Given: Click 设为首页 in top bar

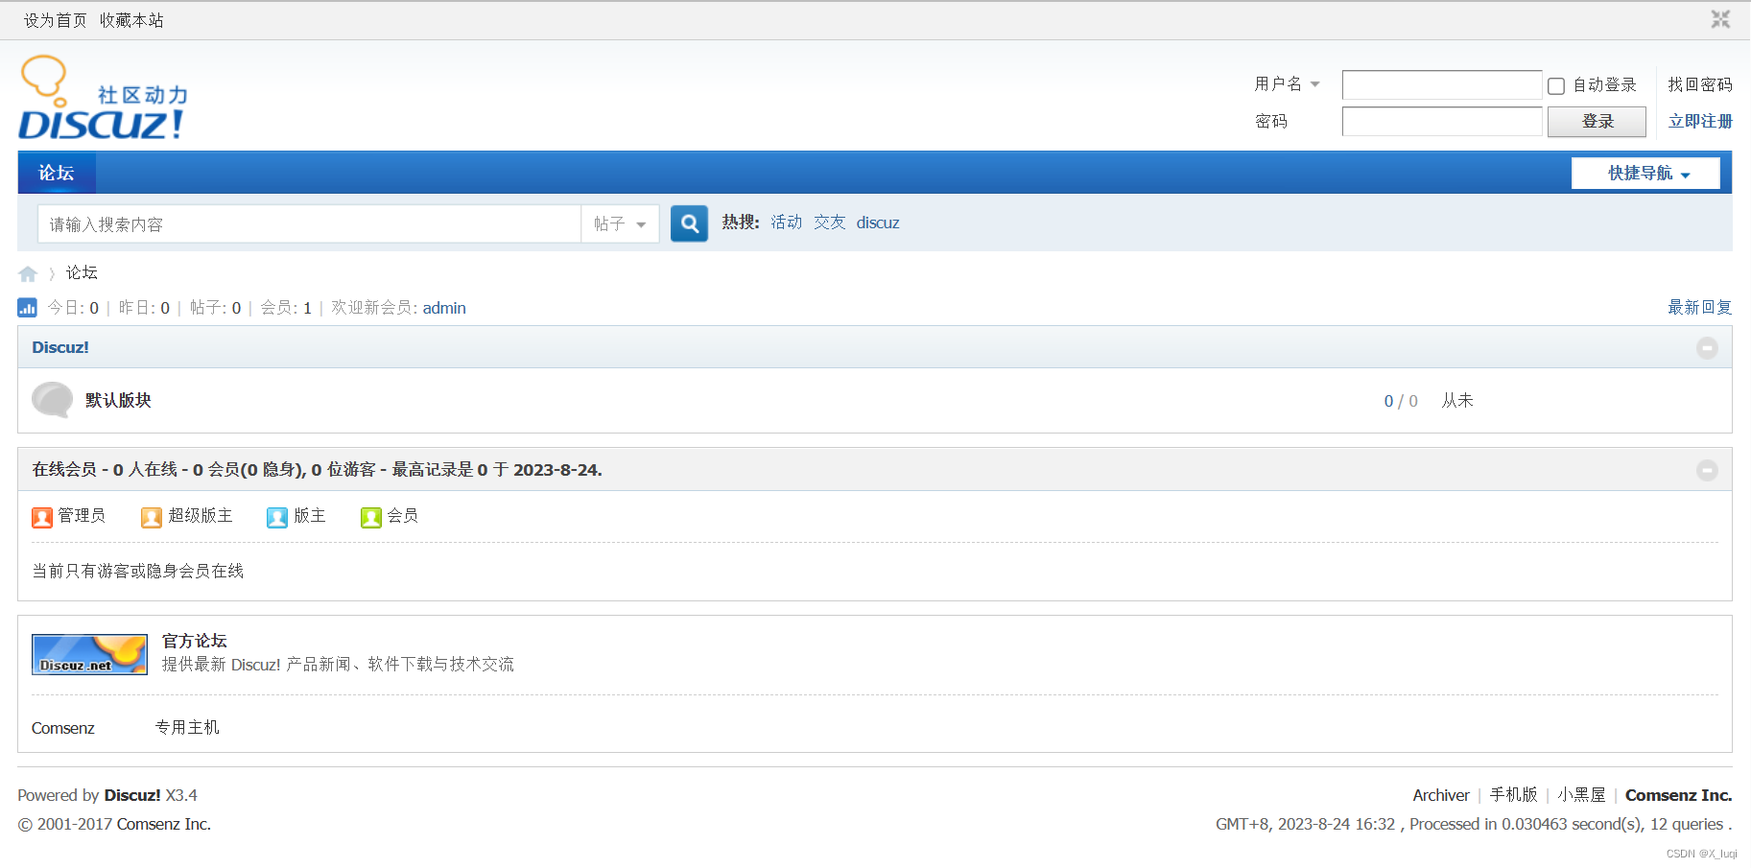Looking at the screenshot, I should [x=56, y=20].
